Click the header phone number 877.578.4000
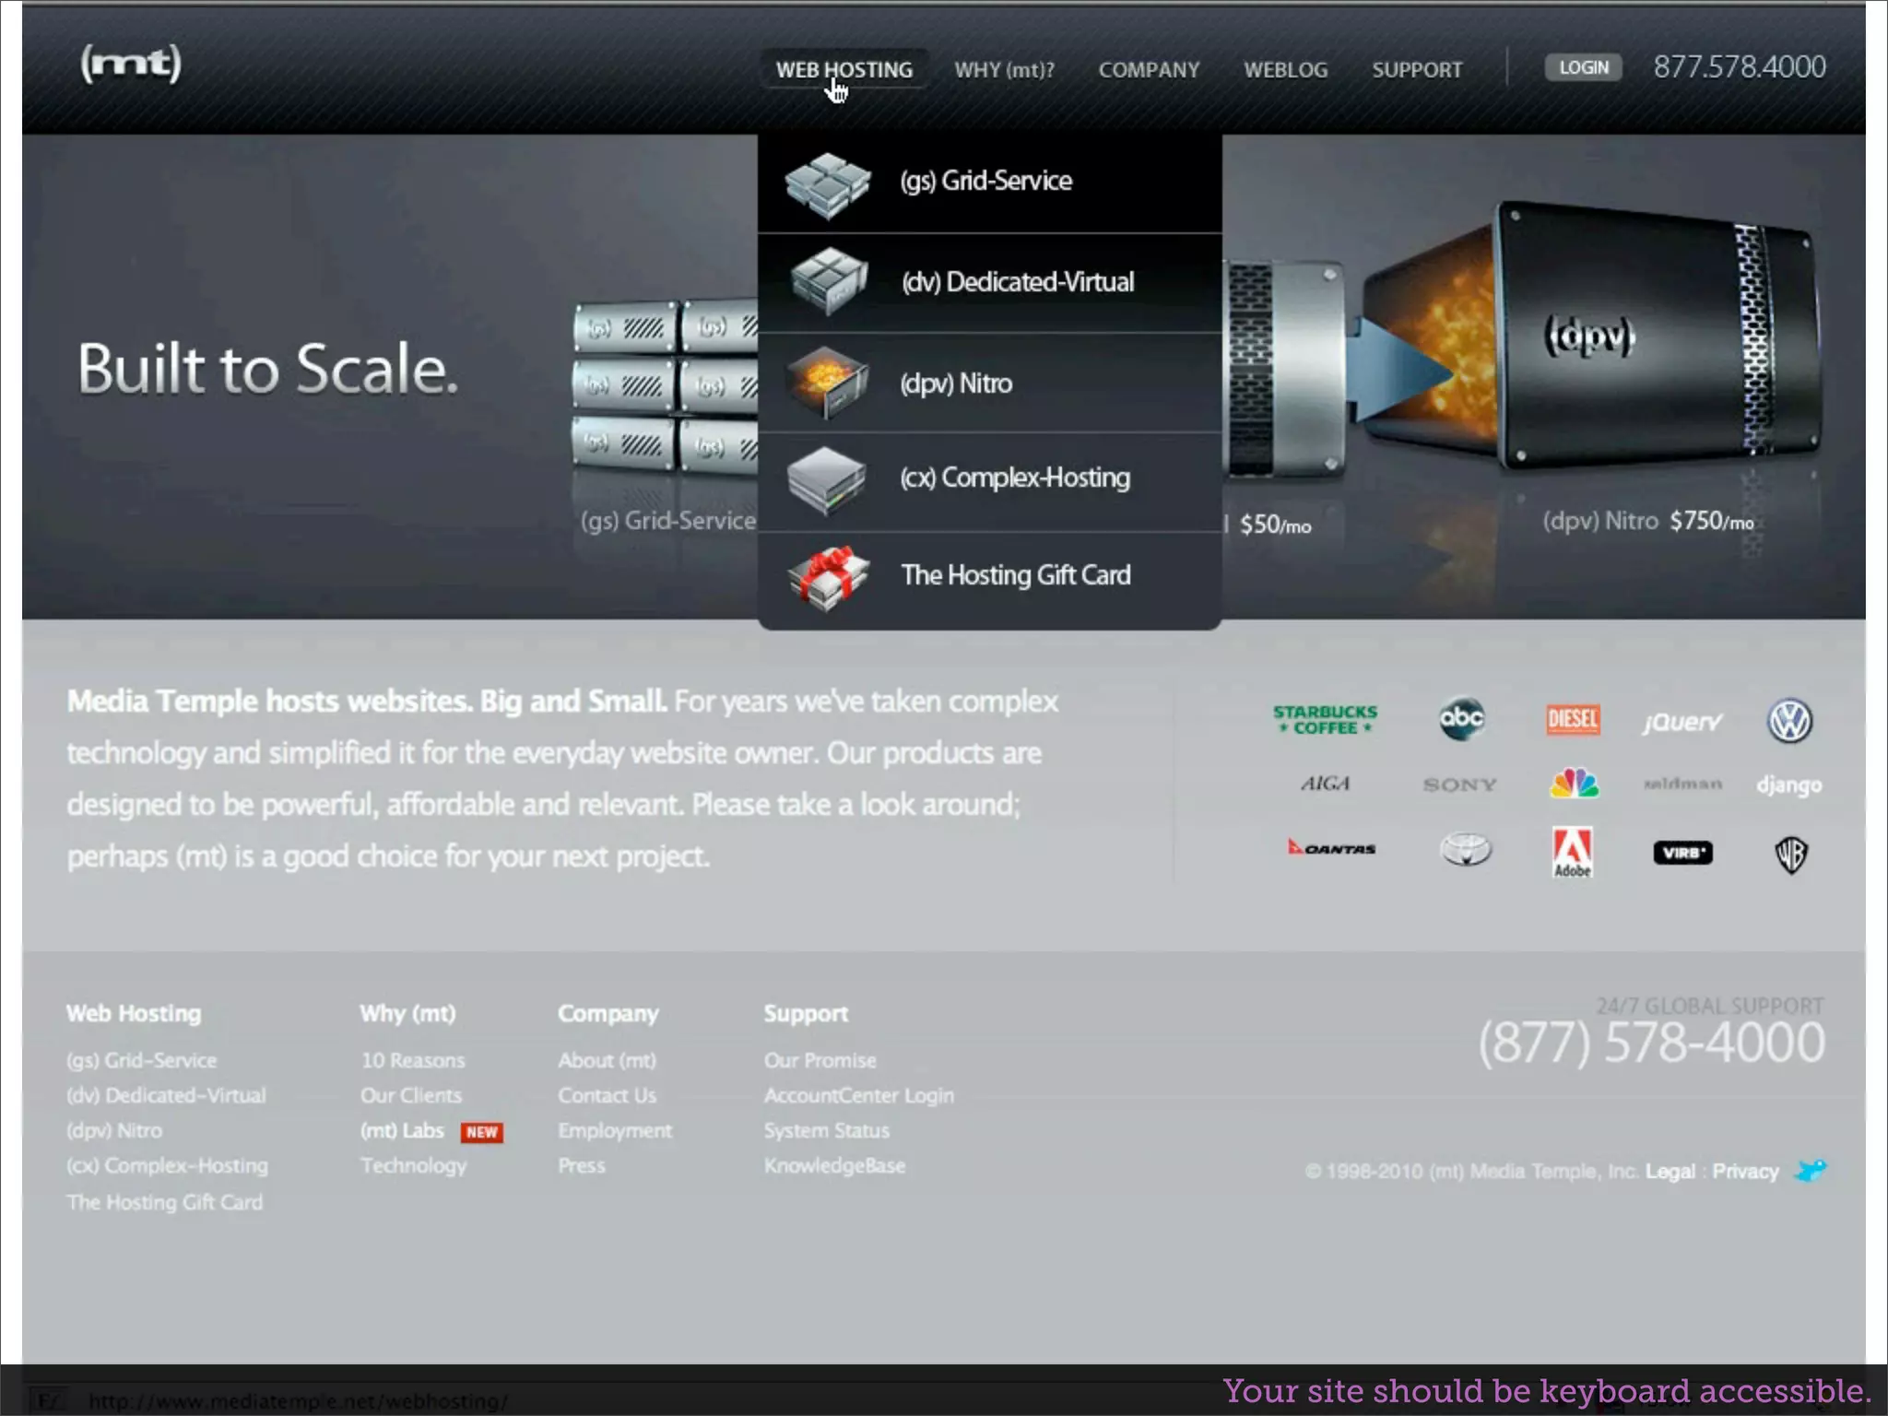 click(x=1739, y=67)
